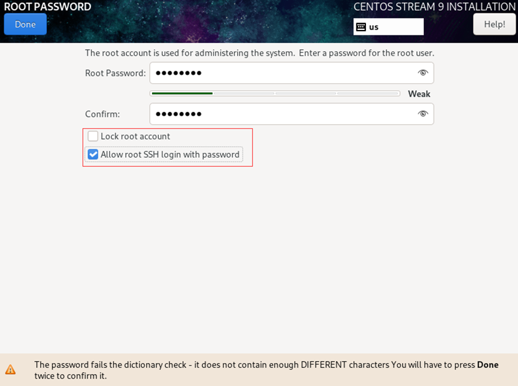Uncheck Allow root SSH login with password
This screenshot has height=386, width=518.
93,154
